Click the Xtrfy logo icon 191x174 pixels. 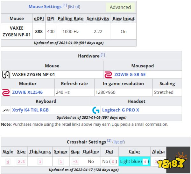click(x=6, y=110)
